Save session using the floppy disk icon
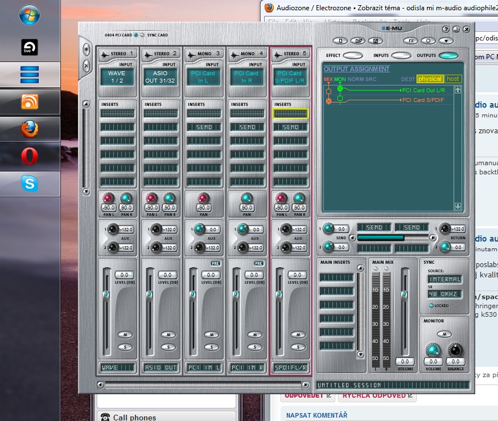498x421 pixels. tap(374, 41)
